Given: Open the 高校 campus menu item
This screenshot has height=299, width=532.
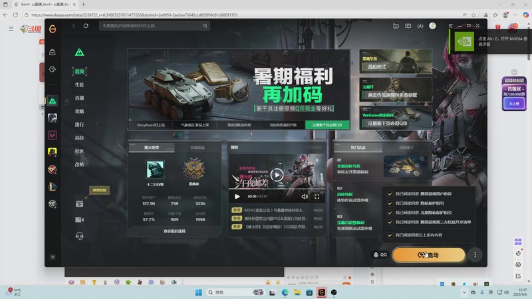Looking at the screenshot, I should pyautogui.click(x=79, y=138).
